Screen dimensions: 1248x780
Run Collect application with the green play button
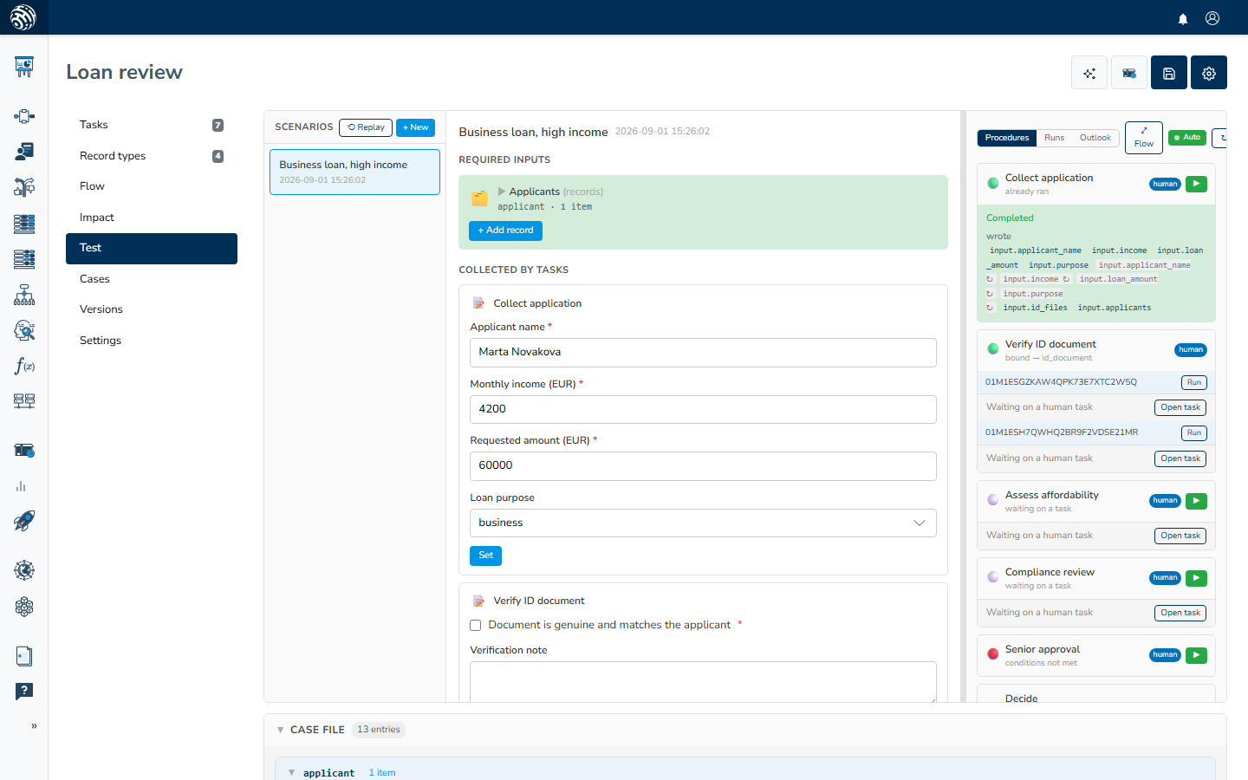(x=1196, y=184)
